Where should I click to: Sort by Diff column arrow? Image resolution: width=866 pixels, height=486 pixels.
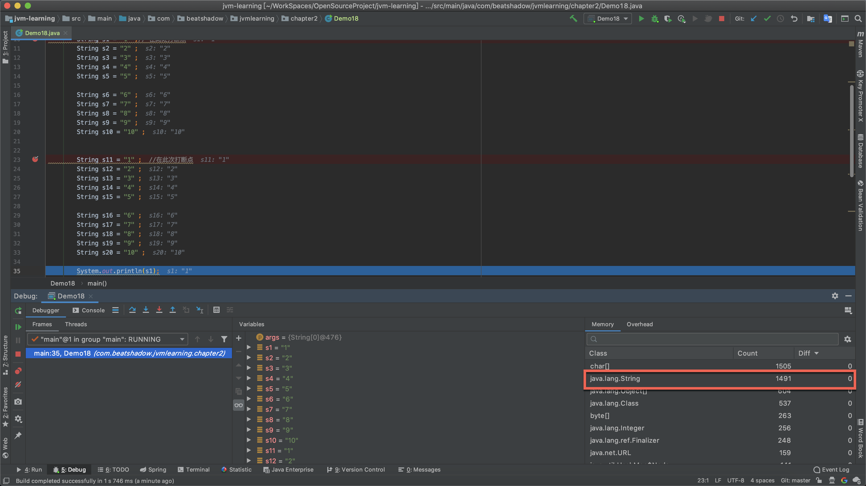[x=816, y=353]
